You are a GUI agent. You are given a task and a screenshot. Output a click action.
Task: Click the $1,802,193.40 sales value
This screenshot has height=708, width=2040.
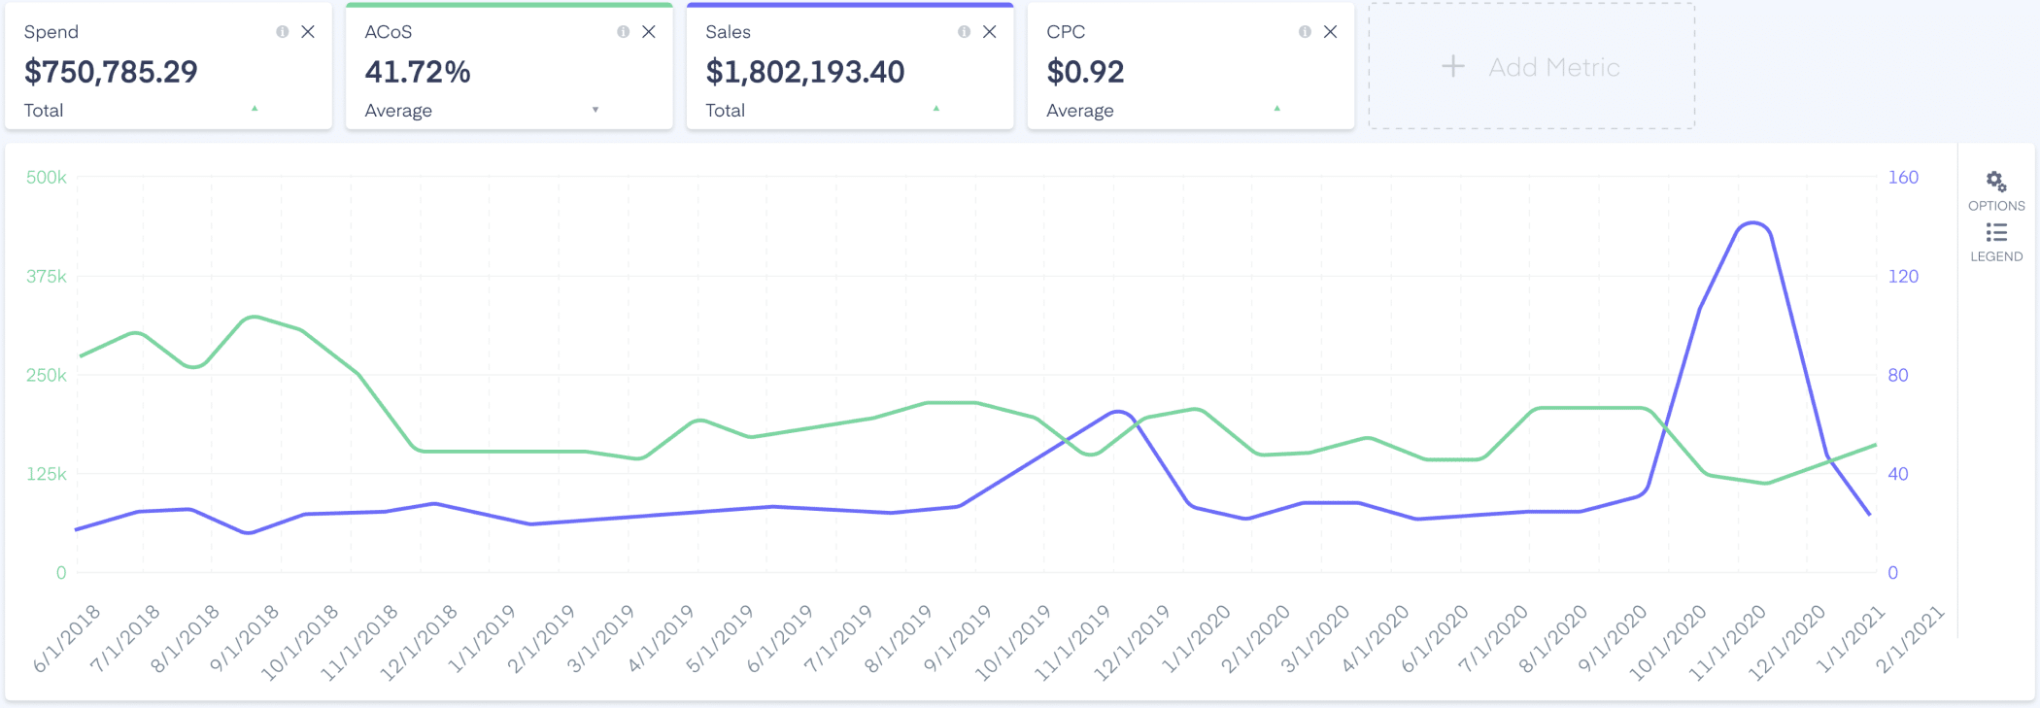[805, 72]
